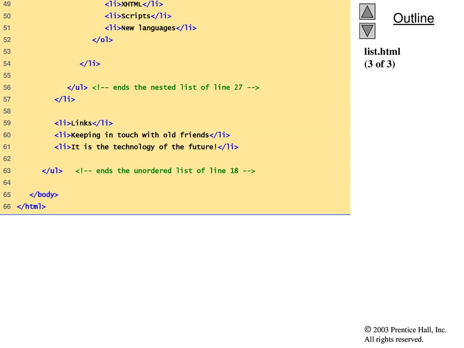
Task: Select comment ending unordered list of line 18
Action: [165, 171]
